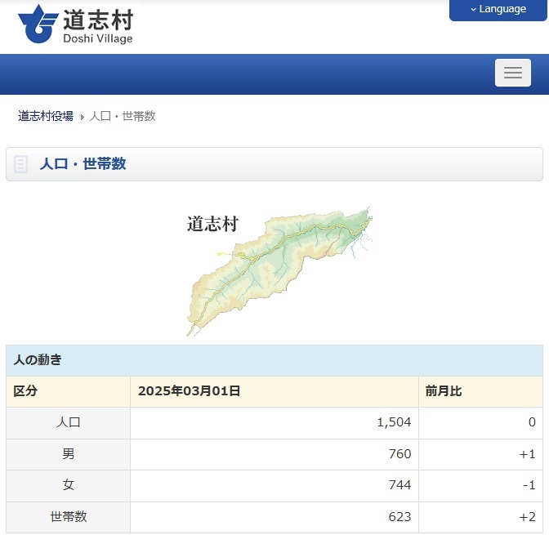
Task: Expand the hamburger navigation menu
Action: 512,73
